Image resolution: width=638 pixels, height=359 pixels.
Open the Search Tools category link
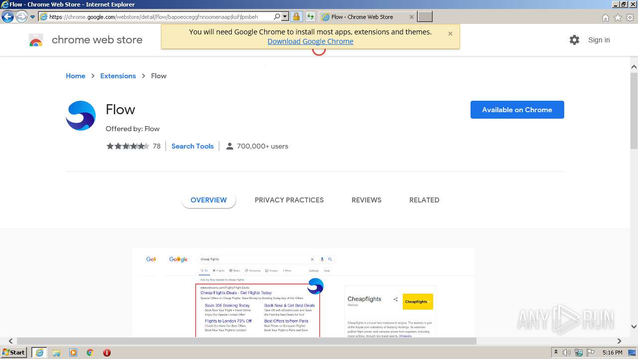pyautogui.click(x=192, y=146)
